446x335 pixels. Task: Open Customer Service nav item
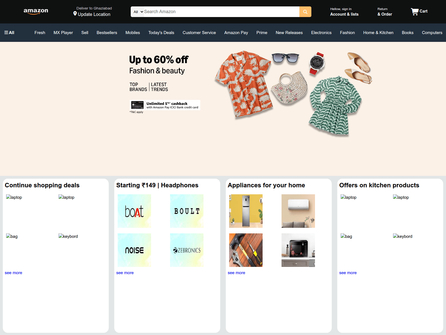pos(199,33)
